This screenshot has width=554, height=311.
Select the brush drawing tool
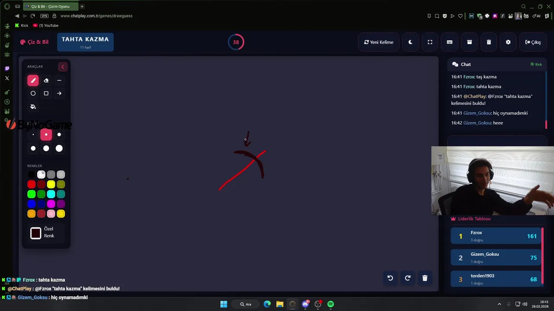[x=33, y=80]
